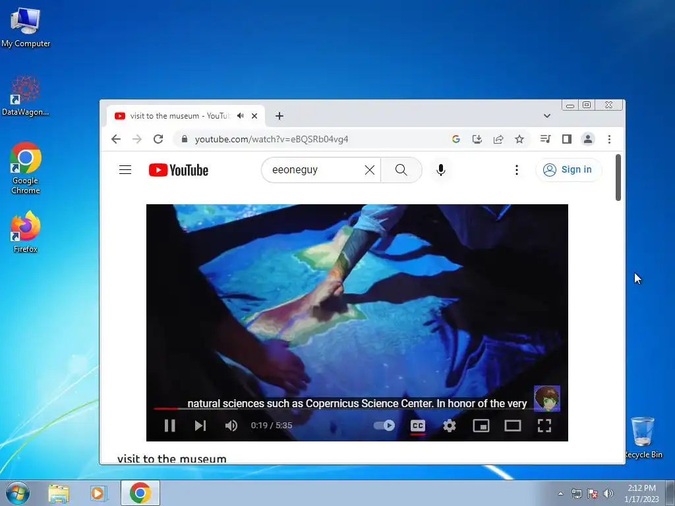Skip to the next video

[x=200, y=426]
